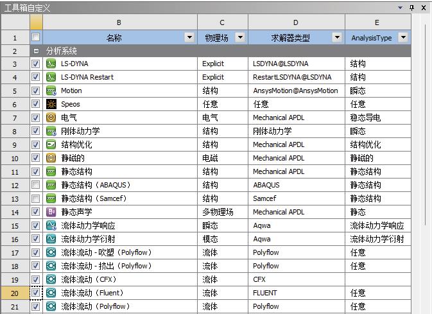Uncheck the 静态声学 checkbox

point(36,212)
